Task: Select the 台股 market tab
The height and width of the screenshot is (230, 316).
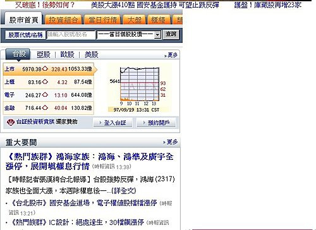Action: 18,54
